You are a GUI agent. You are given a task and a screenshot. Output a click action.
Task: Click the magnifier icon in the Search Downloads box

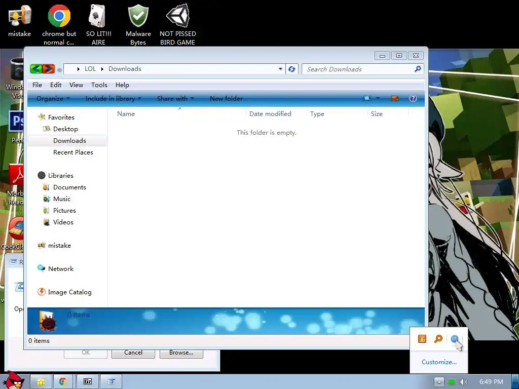pyautogui.click(x=418, y=69)
